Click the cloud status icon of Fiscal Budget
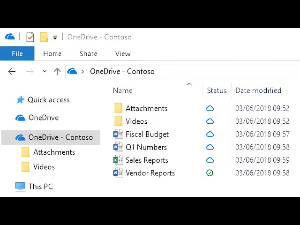The height and width of the screenshot is (225, 300). click(210, 135)
